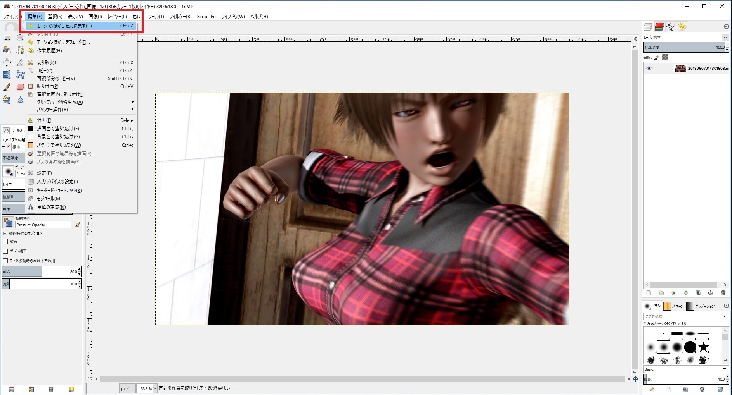Select the Blur/Sharpen droplet tool

[x=20, y=100]
